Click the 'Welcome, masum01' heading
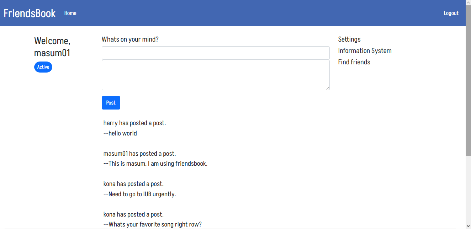 52,47
